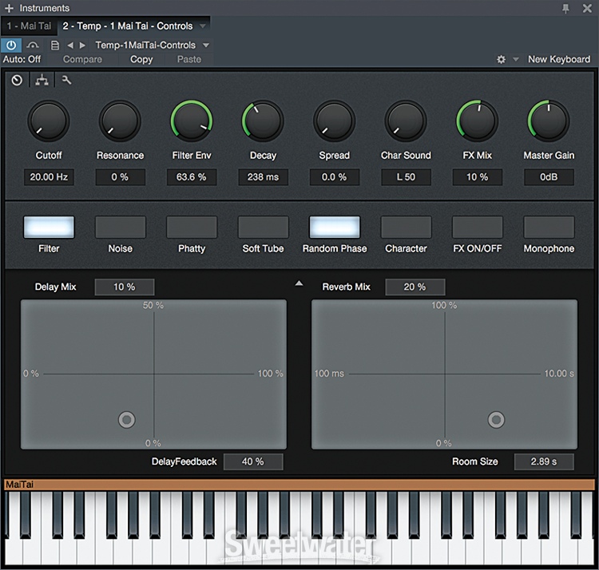This screenshot has width=599, height=570.
Task: Click the Filter Env knob
Action: coord(192,121)
